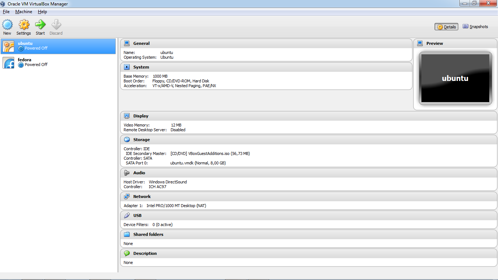Switch to the Snapshots view
This screenshot has height=280, width=498.
(x=475, y=27)
